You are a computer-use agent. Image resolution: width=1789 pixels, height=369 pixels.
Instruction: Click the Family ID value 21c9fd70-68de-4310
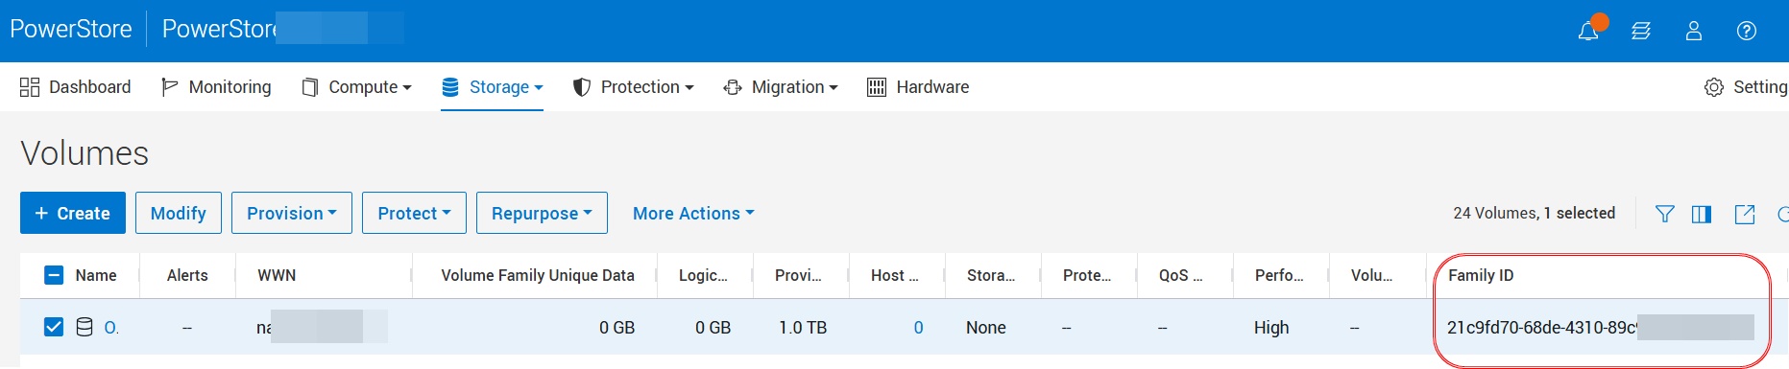[1541, 328]
